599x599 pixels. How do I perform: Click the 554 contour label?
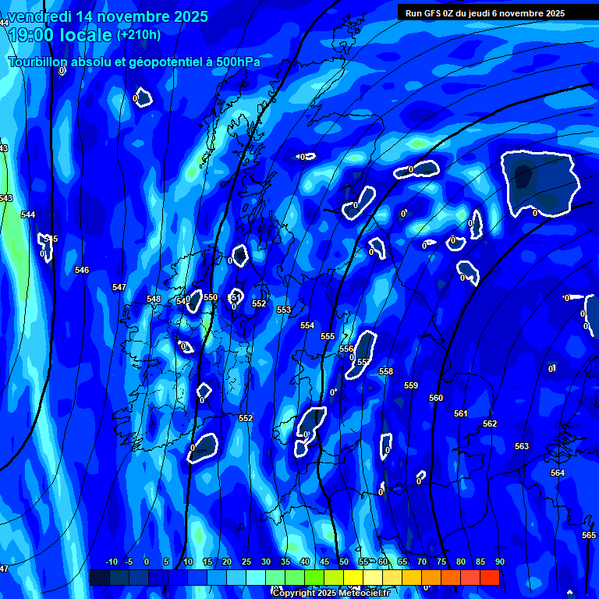pos(307,326)
